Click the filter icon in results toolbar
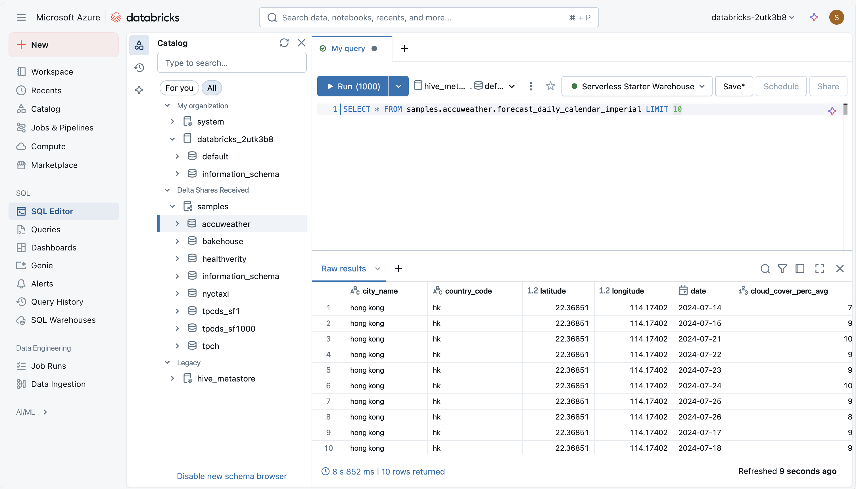Viewport: 856px width, 489px height. coord(782,268)
